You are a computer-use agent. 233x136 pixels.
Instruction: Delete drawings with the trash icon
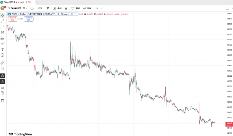2,100
